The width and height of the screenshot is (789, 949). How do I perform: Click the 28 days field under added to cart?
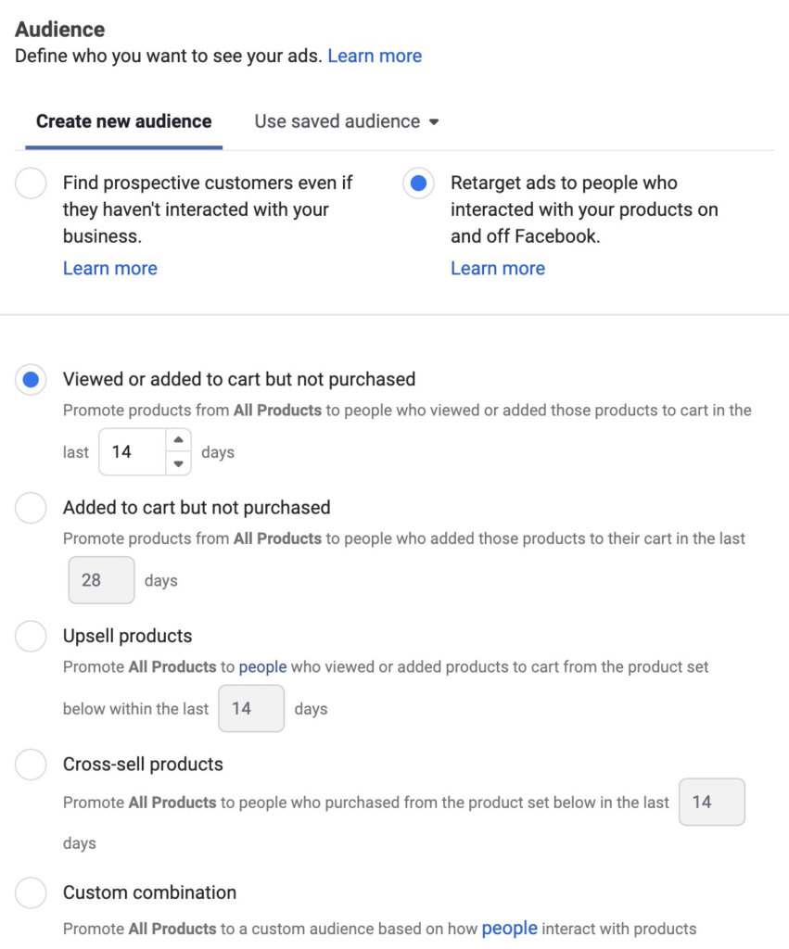pos(101,579)
